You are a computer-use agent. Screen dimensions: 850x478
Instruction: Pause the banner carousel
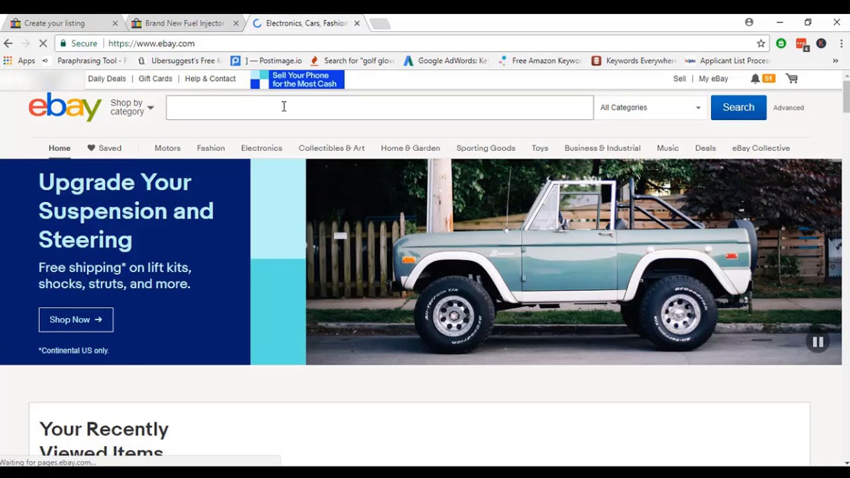[x=818, y=342]
